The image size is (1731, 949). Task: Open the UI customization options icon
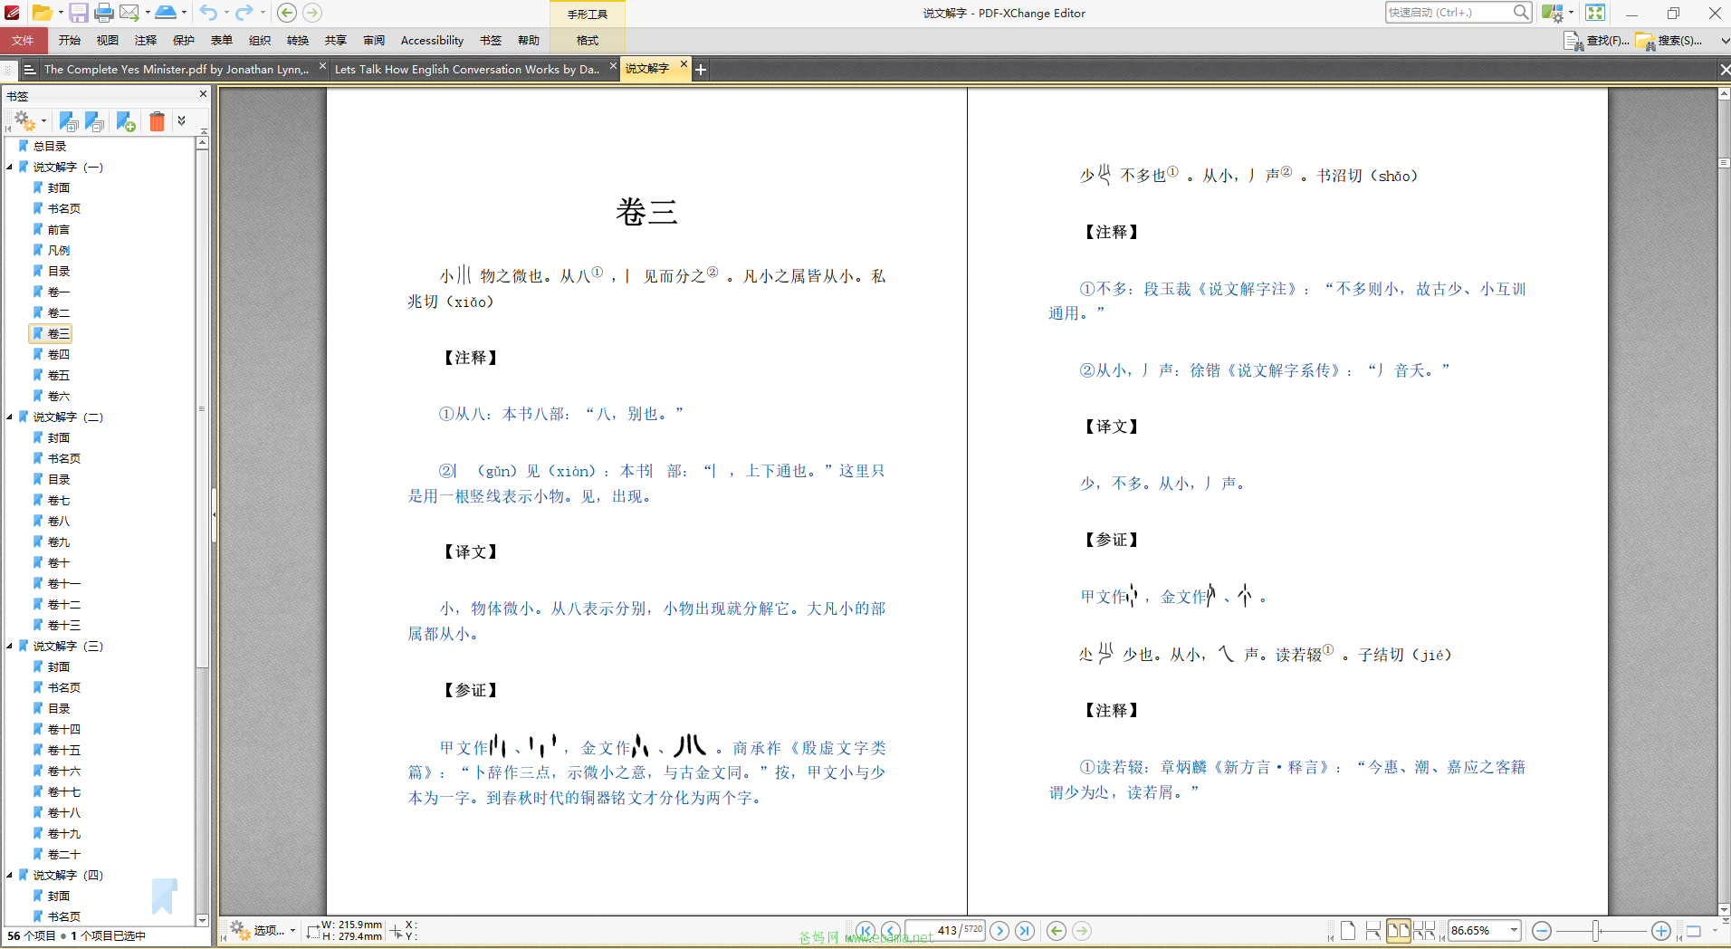coord(1552,13)
